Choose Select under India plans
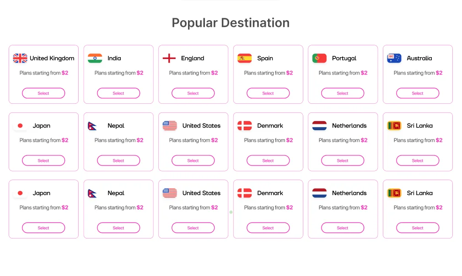 (118, 93)
